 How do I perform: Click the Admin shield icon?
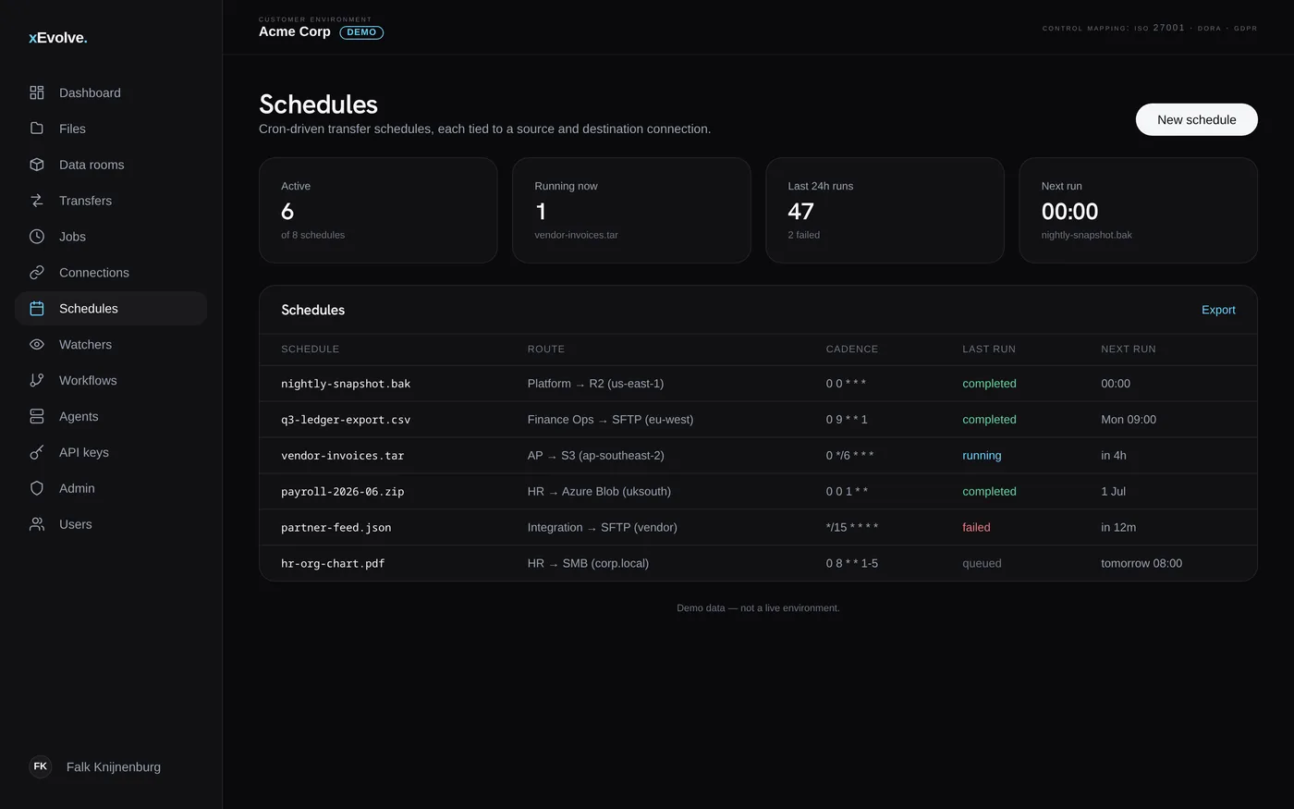click(x=37, y=488)
